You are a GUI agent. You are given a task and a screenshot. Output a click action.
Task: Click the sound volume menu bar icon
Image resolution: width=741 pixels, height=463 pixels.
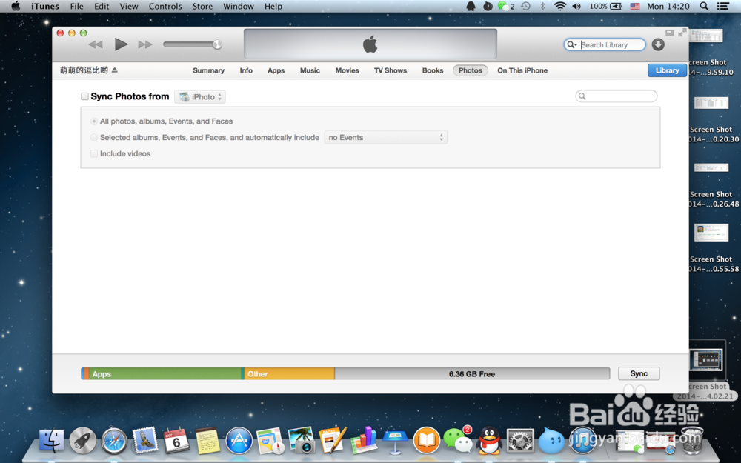coord(576,6)
